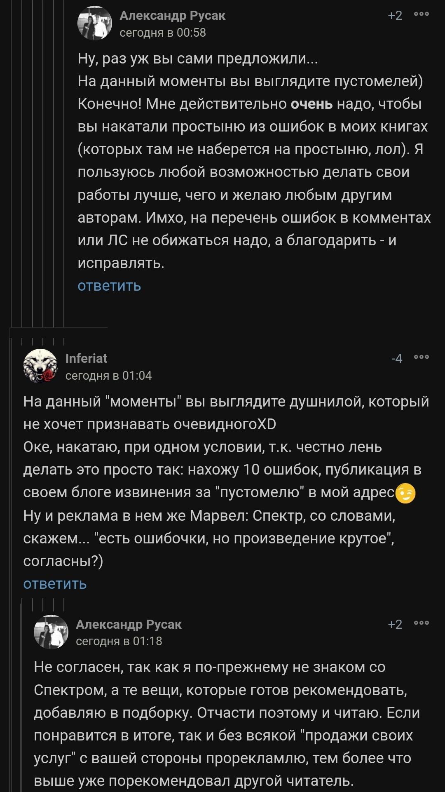Tap the winking emoji in Inferiat's comment
Viewport: 445px width, 792px height.
click(405, 494)
